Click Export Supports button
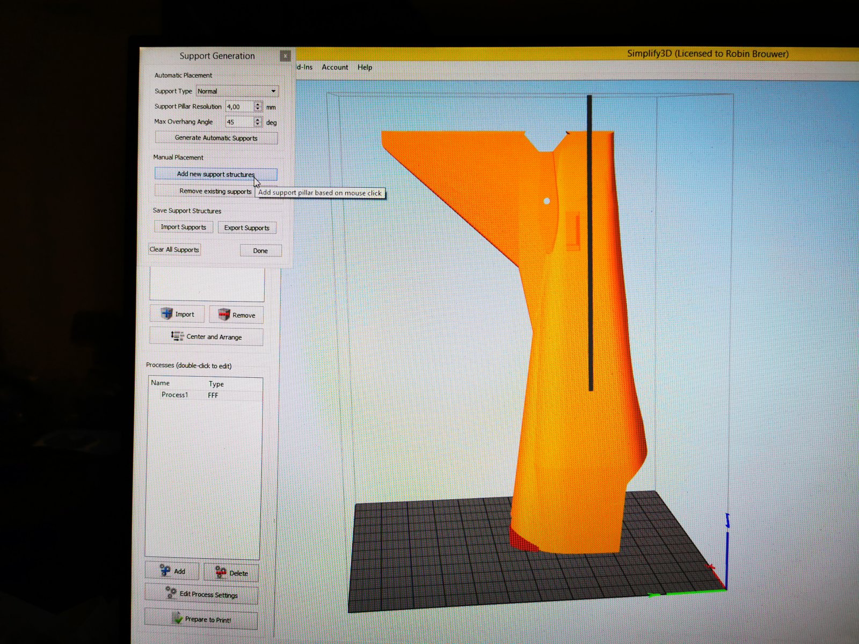This screenshot has height=644, width=859. 247,228
